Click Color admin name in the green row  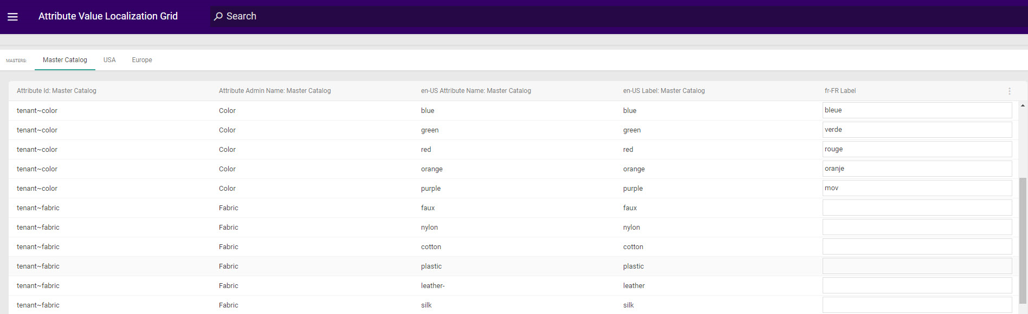pos(227,130)
